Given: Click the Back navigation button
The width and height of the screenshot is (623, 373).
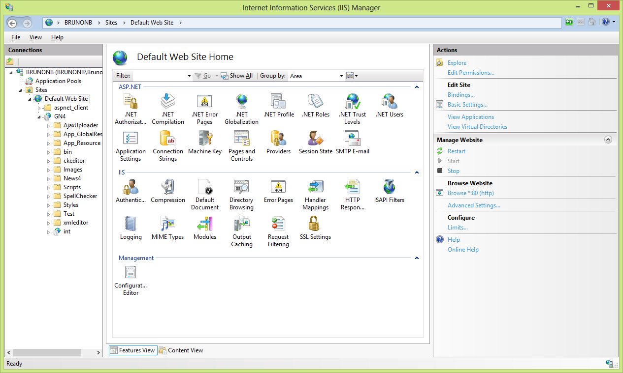Looking at the screenshot, I should pos(12,23).
